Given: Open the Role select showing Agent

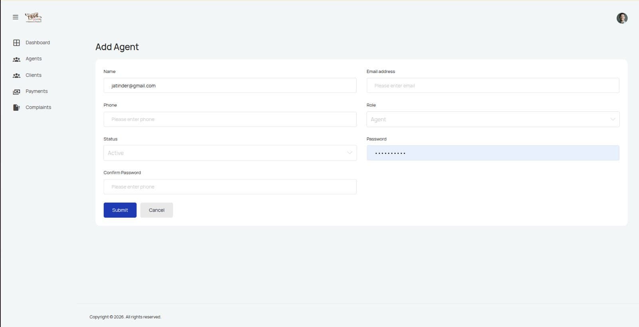Looking at the screenshot, I should point(493,119).
